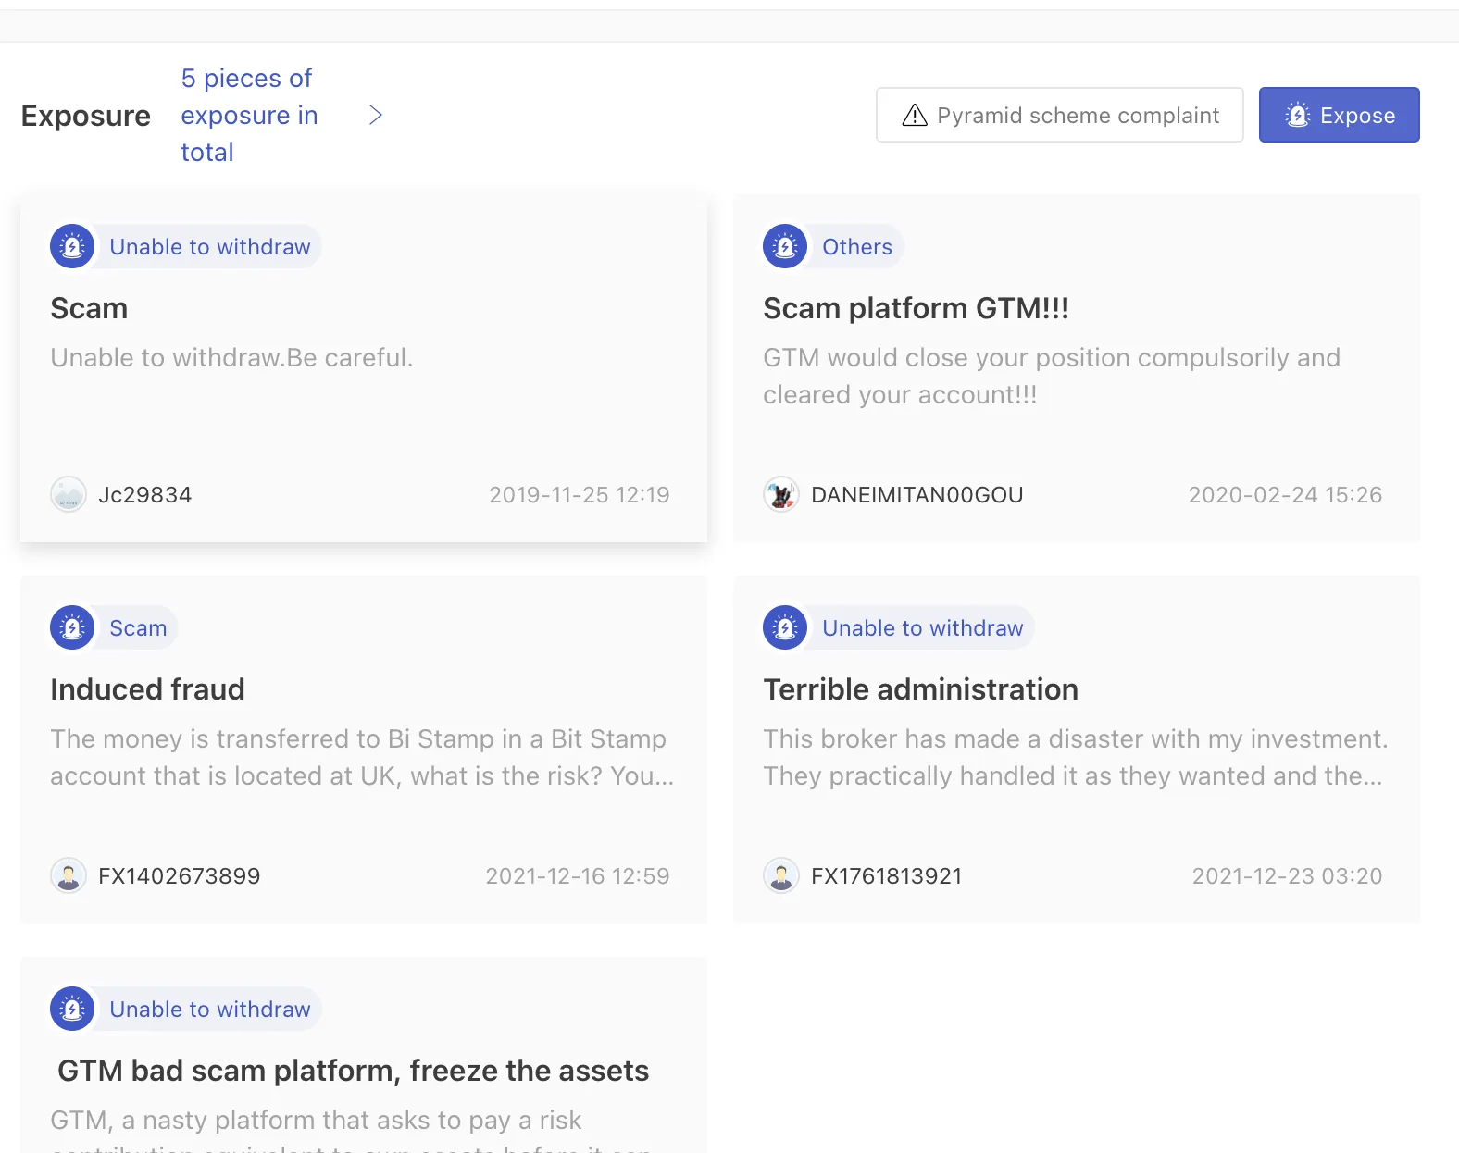Click the Expose button
1459x1153 pixels.
1339,115
